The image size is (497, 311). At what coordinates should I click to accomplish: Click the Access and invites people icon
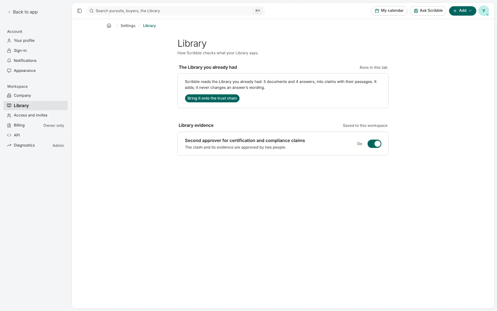pos(9,115)
